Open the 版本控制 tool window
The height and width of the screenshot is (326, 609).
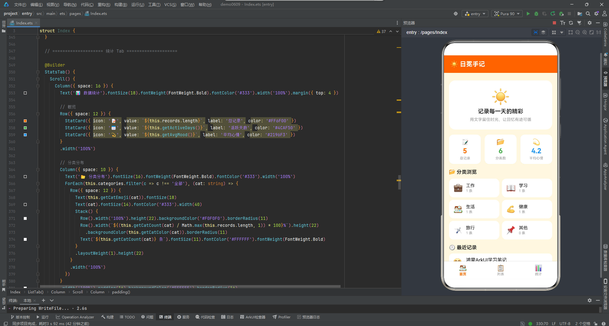point(20,317)
